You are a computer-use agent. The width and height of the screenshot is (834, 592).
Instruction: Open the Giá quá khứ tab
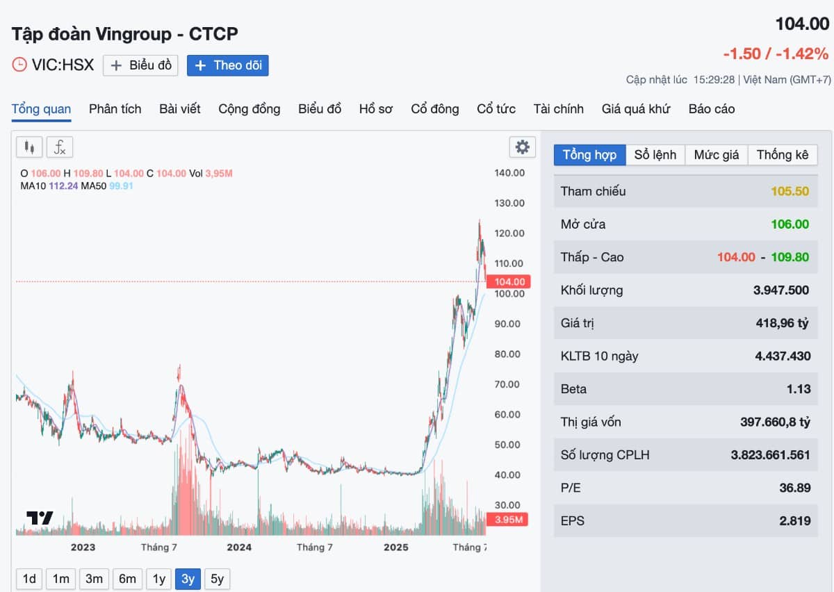(x=635, y=109)
